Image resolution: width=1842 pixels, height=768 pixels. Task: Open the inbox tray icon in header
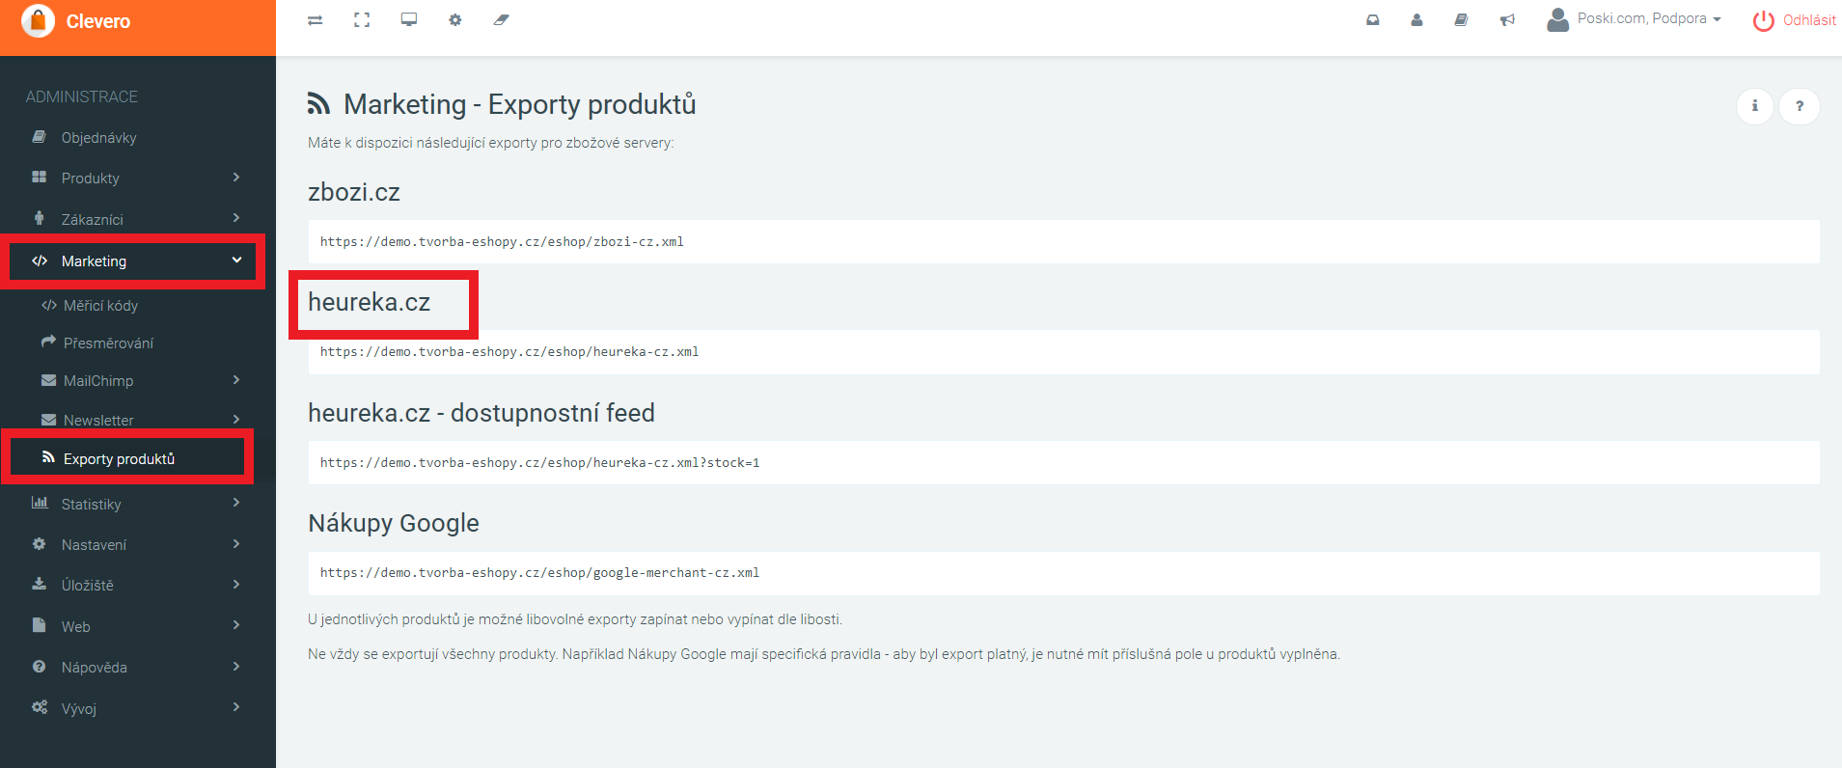1372,20
